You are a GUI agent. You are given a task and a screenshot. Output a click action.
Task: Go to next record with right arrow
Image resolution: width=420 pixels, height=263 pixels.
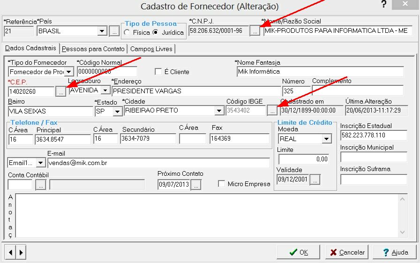21,252
